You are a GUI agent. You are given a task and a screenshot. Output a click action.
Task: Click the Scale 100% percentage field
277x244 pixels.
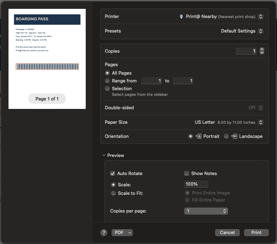(196, 184)
